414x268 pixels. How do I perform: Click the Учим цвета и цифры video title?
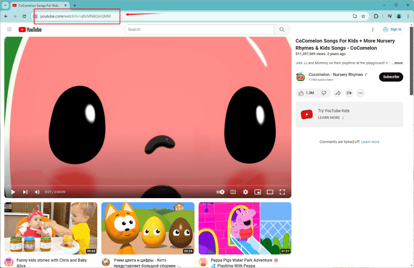(147, 263)
